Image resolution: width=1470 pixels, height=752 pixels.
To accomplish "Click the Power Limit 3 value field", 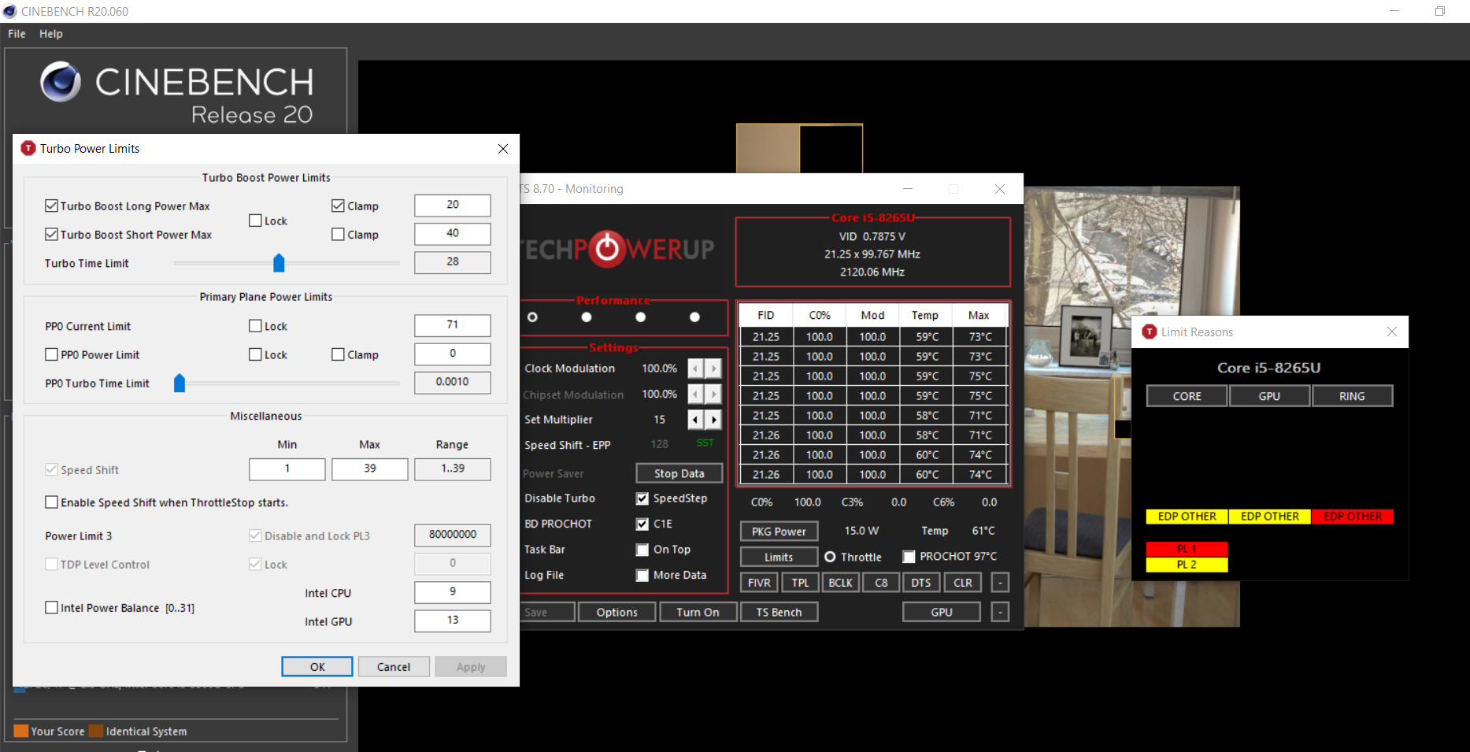I will 453,535.
